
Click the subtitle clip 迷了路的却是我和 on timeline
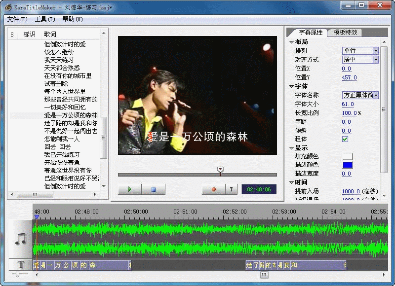point(296,265)
